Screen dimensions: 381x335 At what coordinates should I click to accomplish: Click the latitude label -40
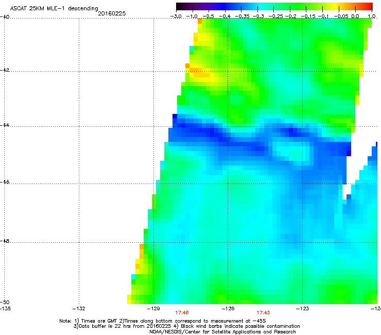pos(5,17)
